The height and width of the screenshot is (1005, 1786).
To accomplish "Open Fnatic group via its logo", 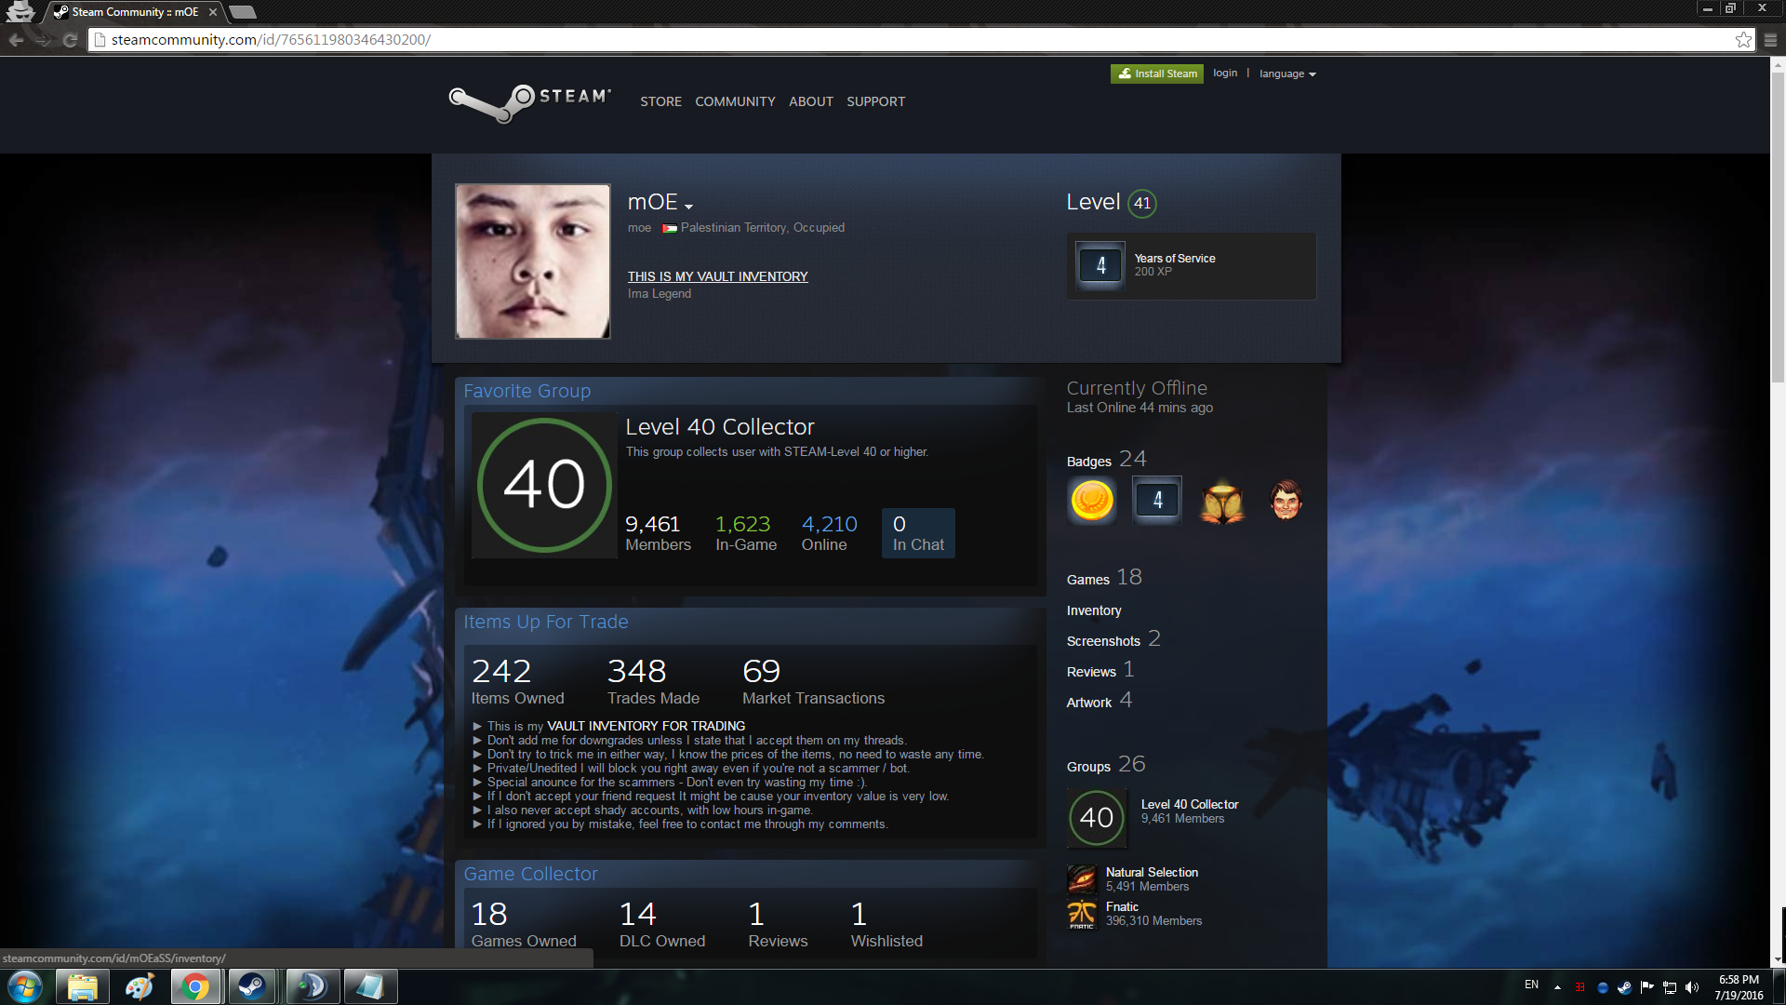I will coord(1082,914).
